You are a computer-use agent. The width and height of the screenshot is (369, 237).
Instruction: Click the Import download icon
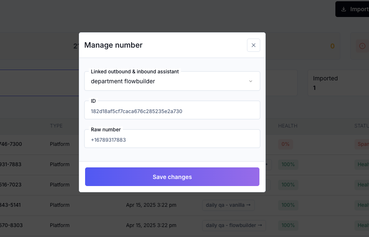pos(344,9)
